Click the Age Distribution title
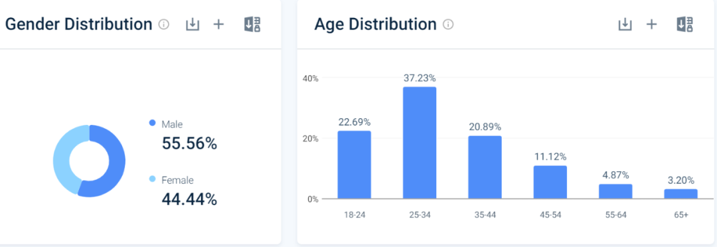The image size is (717, 247). click(x=375, y=25)
